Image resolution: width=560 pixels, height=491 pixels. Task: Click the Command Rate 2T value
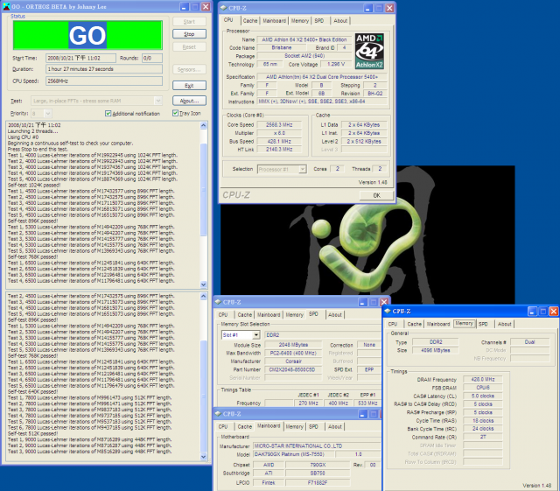point(483,437)
